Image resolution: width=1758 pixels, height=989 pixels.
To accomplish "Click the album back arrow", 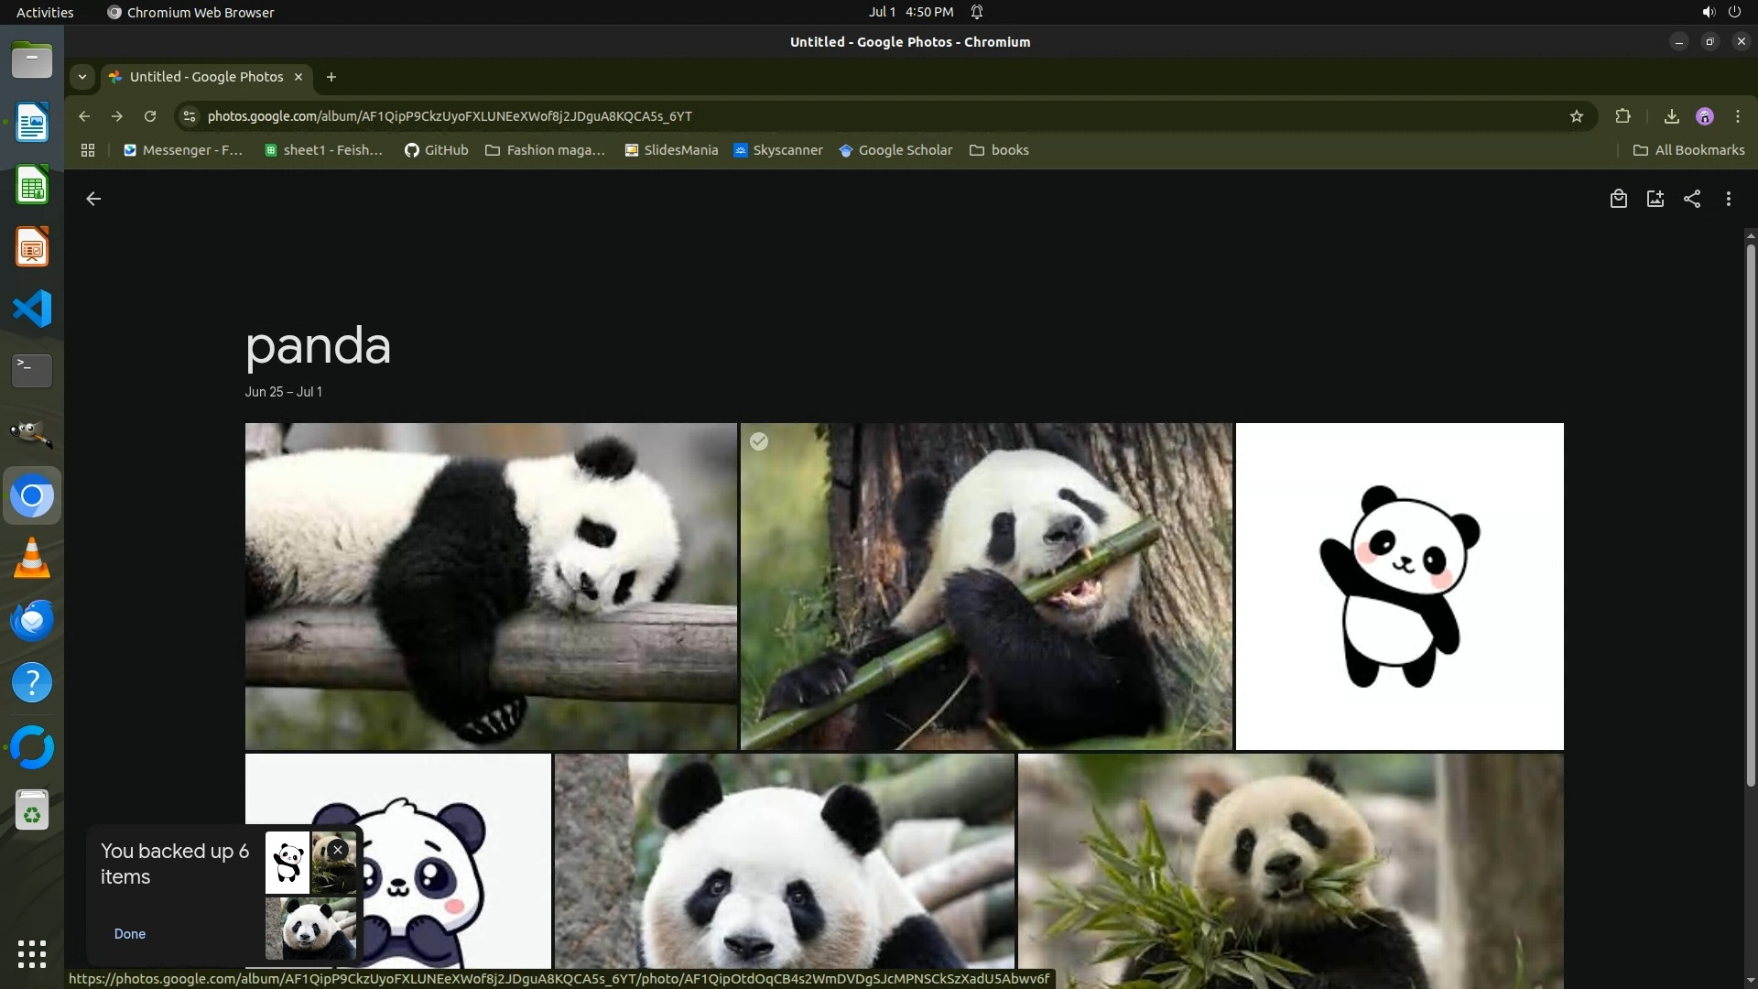I will click(93, 199).
